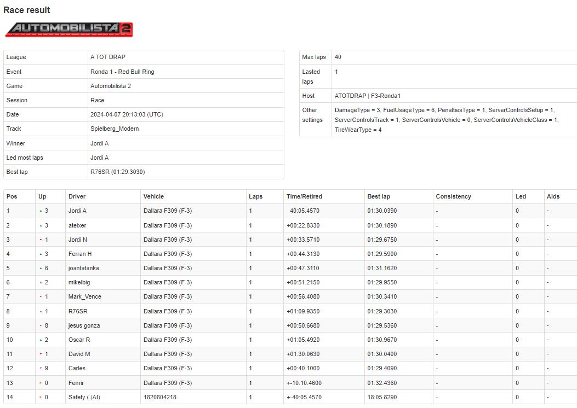Viewport: 577px width, 408px height.
Task: Click gap time +01:09.9350
Action: pyautogui.click(x=303, y=311)
